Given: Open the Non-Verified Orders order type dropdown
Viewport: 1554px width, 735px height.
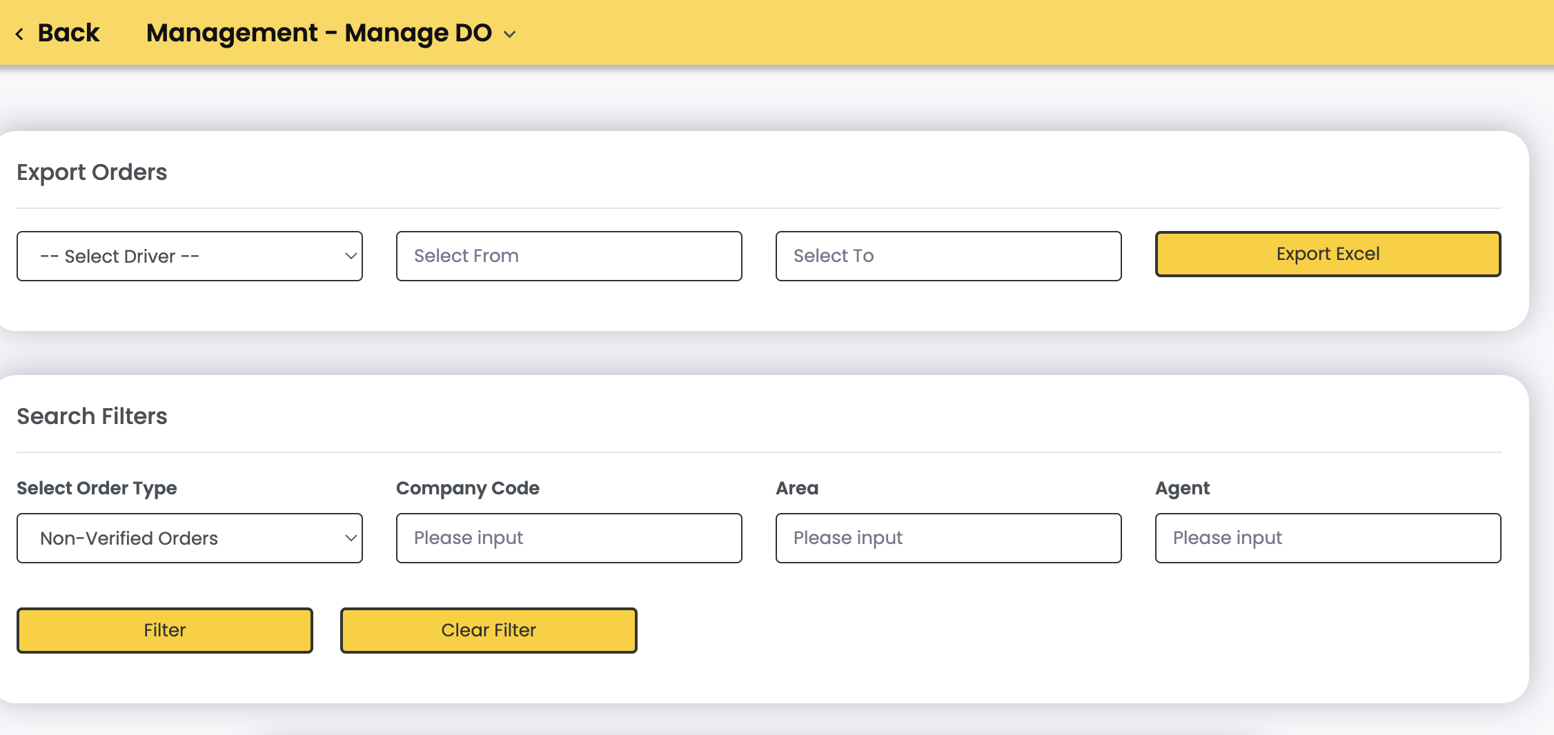Looking at the screenshot, I should [190, 538].
